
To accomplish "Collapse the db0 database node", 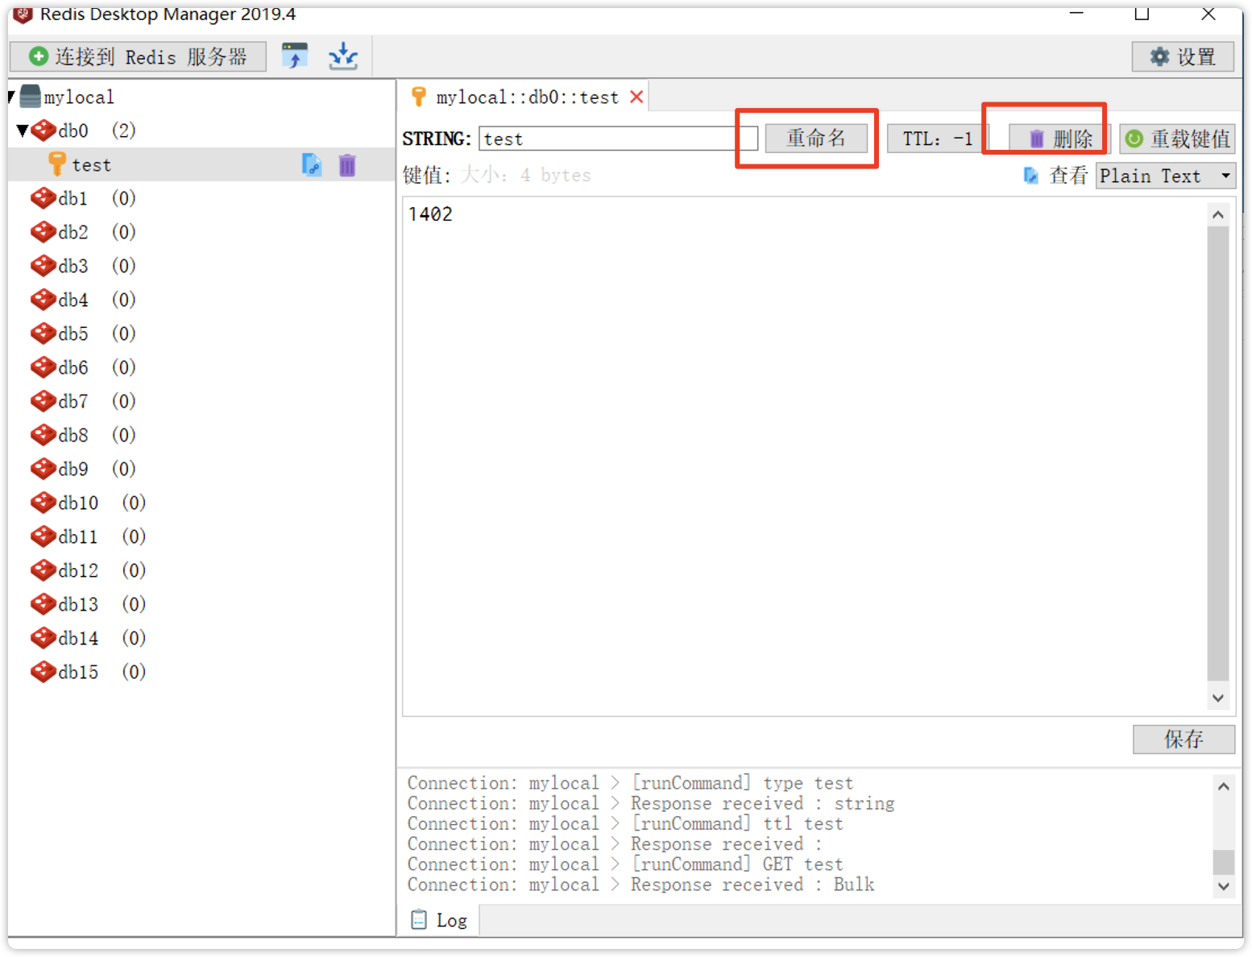I will click(23, 130).
